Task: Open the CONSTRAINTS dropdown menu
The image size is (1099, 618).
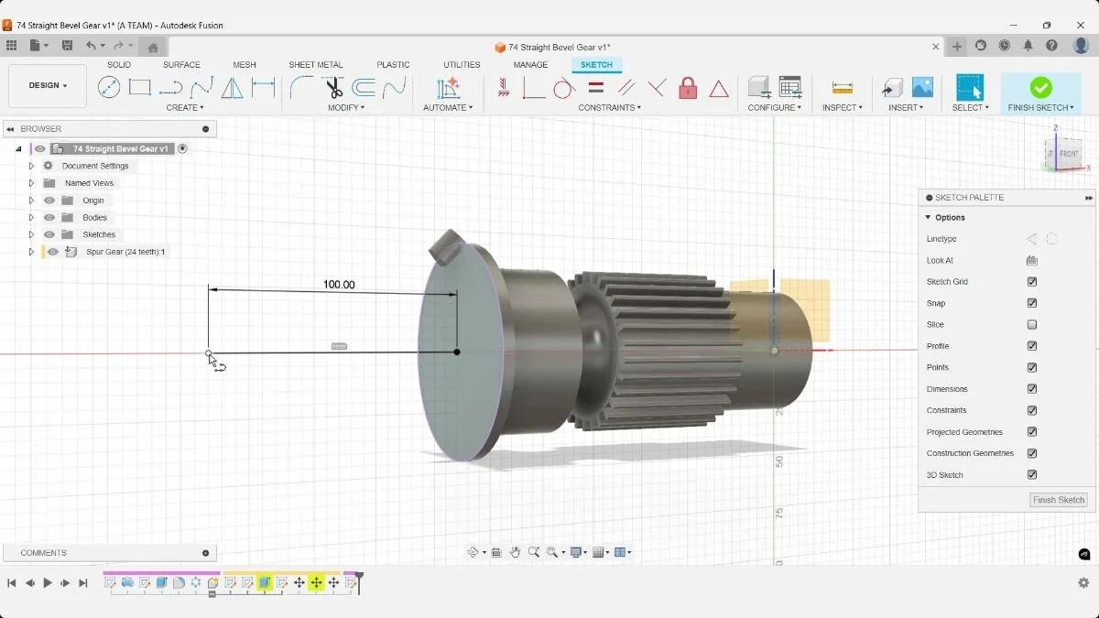Action: tap(609, 108)
